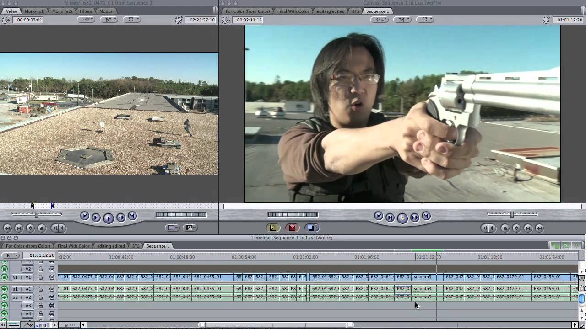Select BTS tab in Timeline
The width and height of the screenshot is (586, 329).
[136, 246]
